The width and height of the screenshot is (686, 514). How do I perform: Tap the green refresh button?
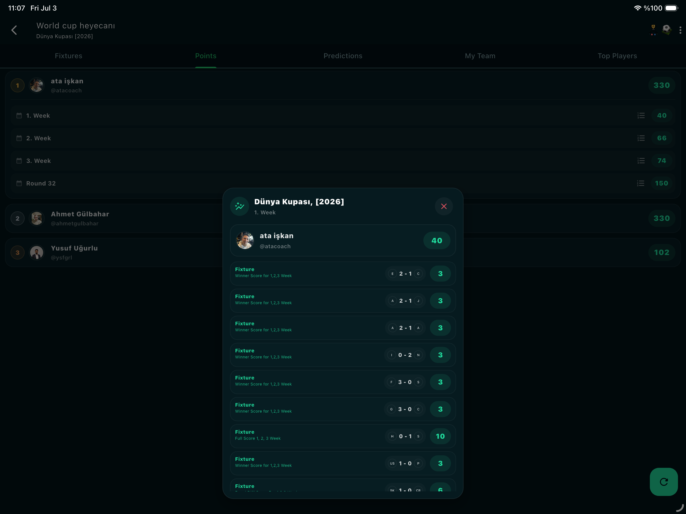[x=664, y=482]
